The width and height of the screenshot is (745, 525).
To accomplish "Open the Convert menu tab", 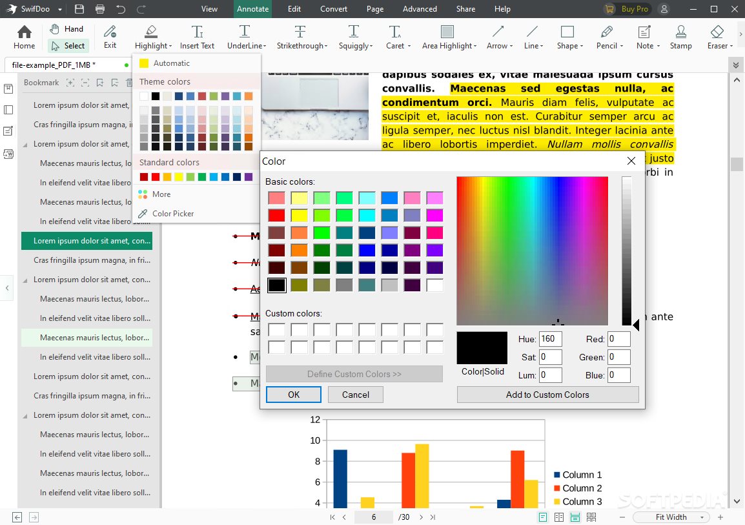I will click(334, 8).
